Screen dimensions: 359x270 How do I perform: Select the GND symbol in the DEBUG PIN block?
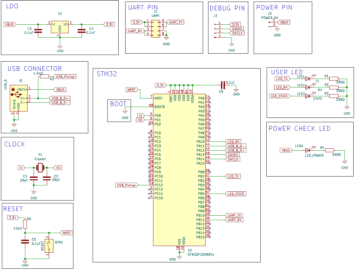[232, 45]
